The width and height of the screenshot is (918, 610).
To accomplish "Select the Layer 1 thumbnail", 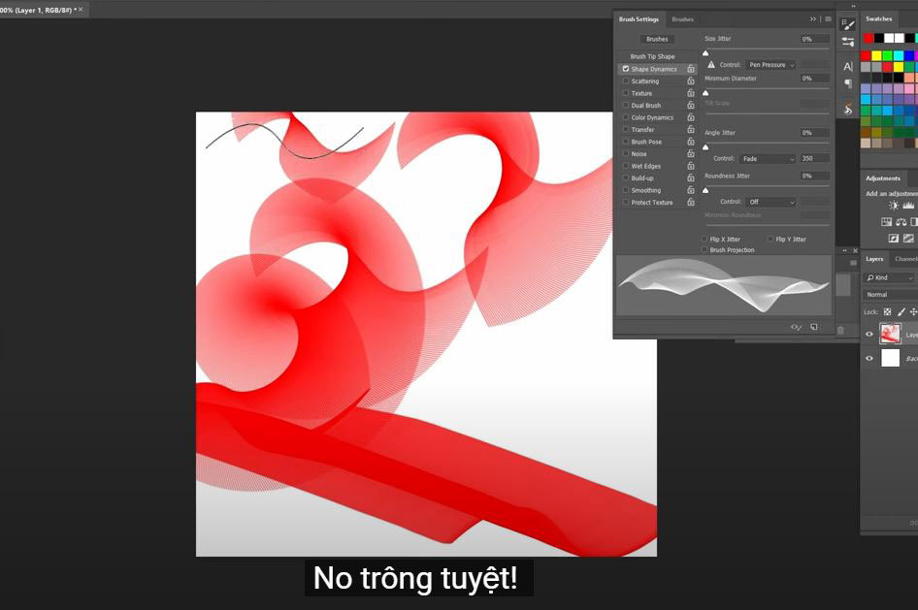I will pyautogui.click(x=891, y=334).
